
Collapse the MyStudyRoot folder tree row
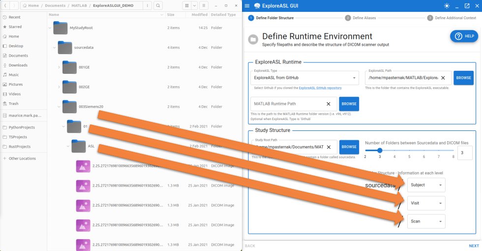tap(50, 28)
